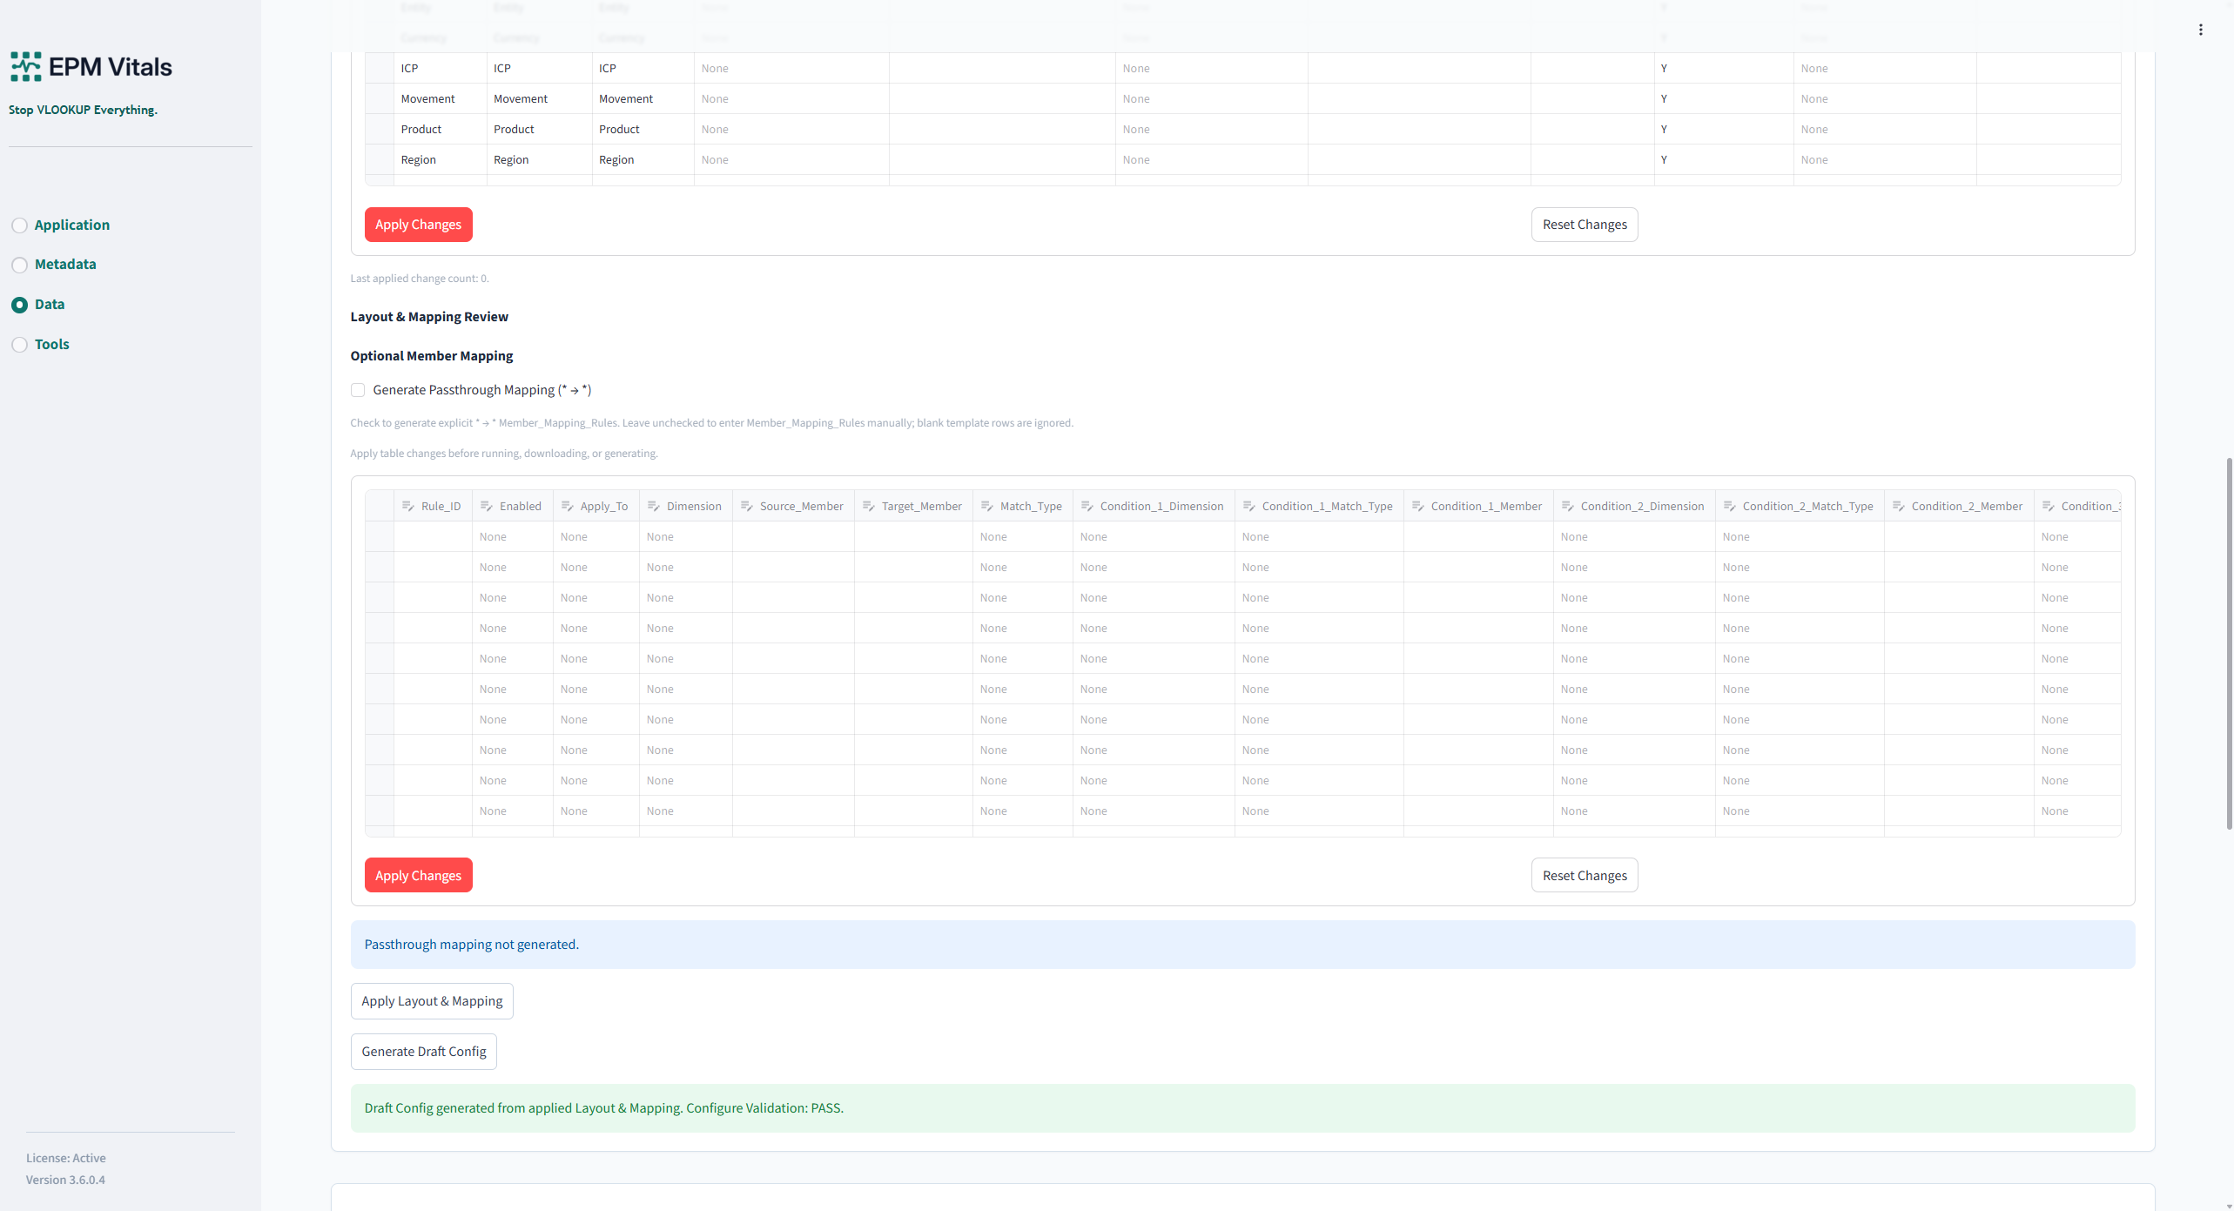Click the Generate Draft Config button
2234x1211 pixels.
coord(424,1052)
